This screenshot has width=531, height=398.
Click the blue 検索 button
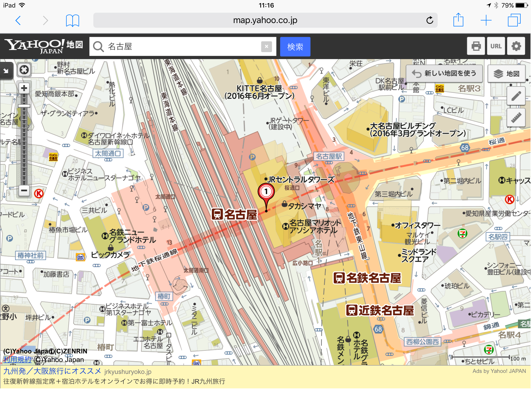click(x=295, y=47)
